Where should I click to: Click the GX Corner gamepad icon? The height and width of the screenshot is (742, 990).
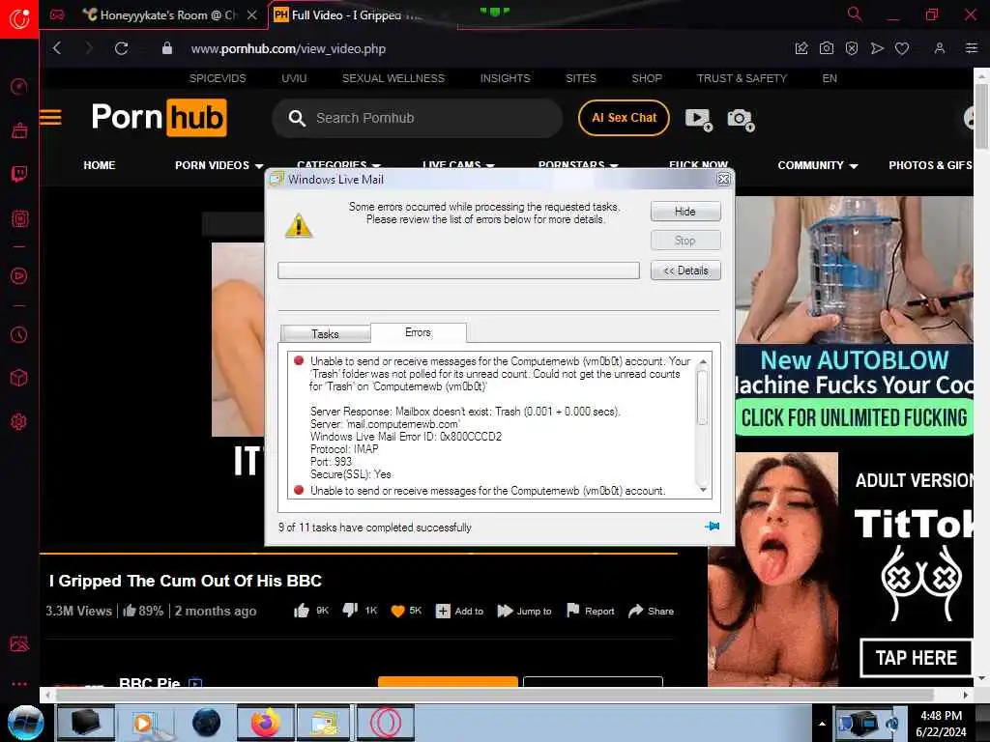pyautogui.click(x=57, y=14)
